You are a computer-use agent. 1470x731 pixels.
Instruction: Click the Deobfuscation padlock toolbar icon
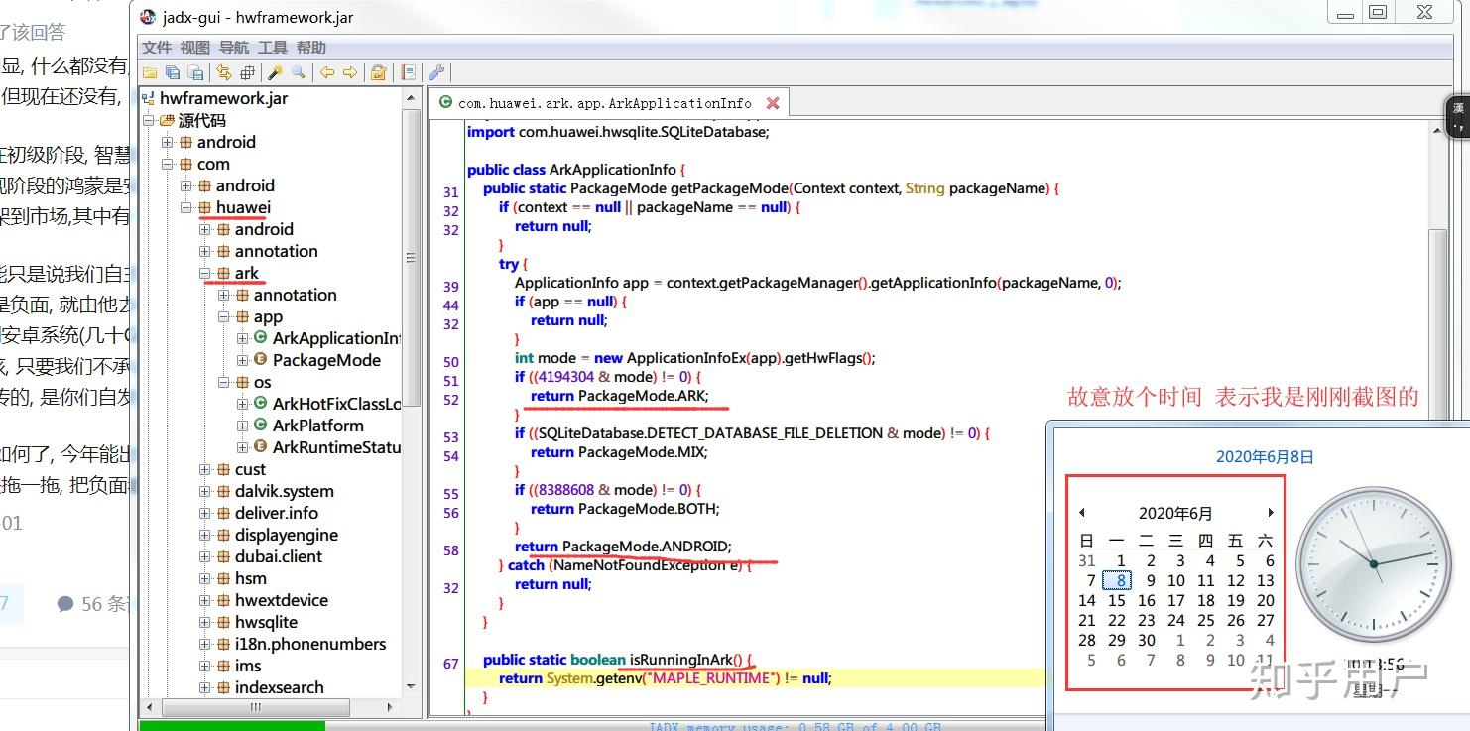[378, 72]
